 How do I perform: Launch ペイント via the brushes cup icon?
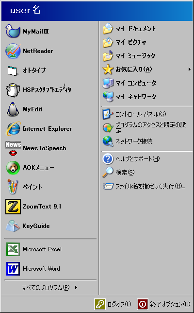pos(13,187)
